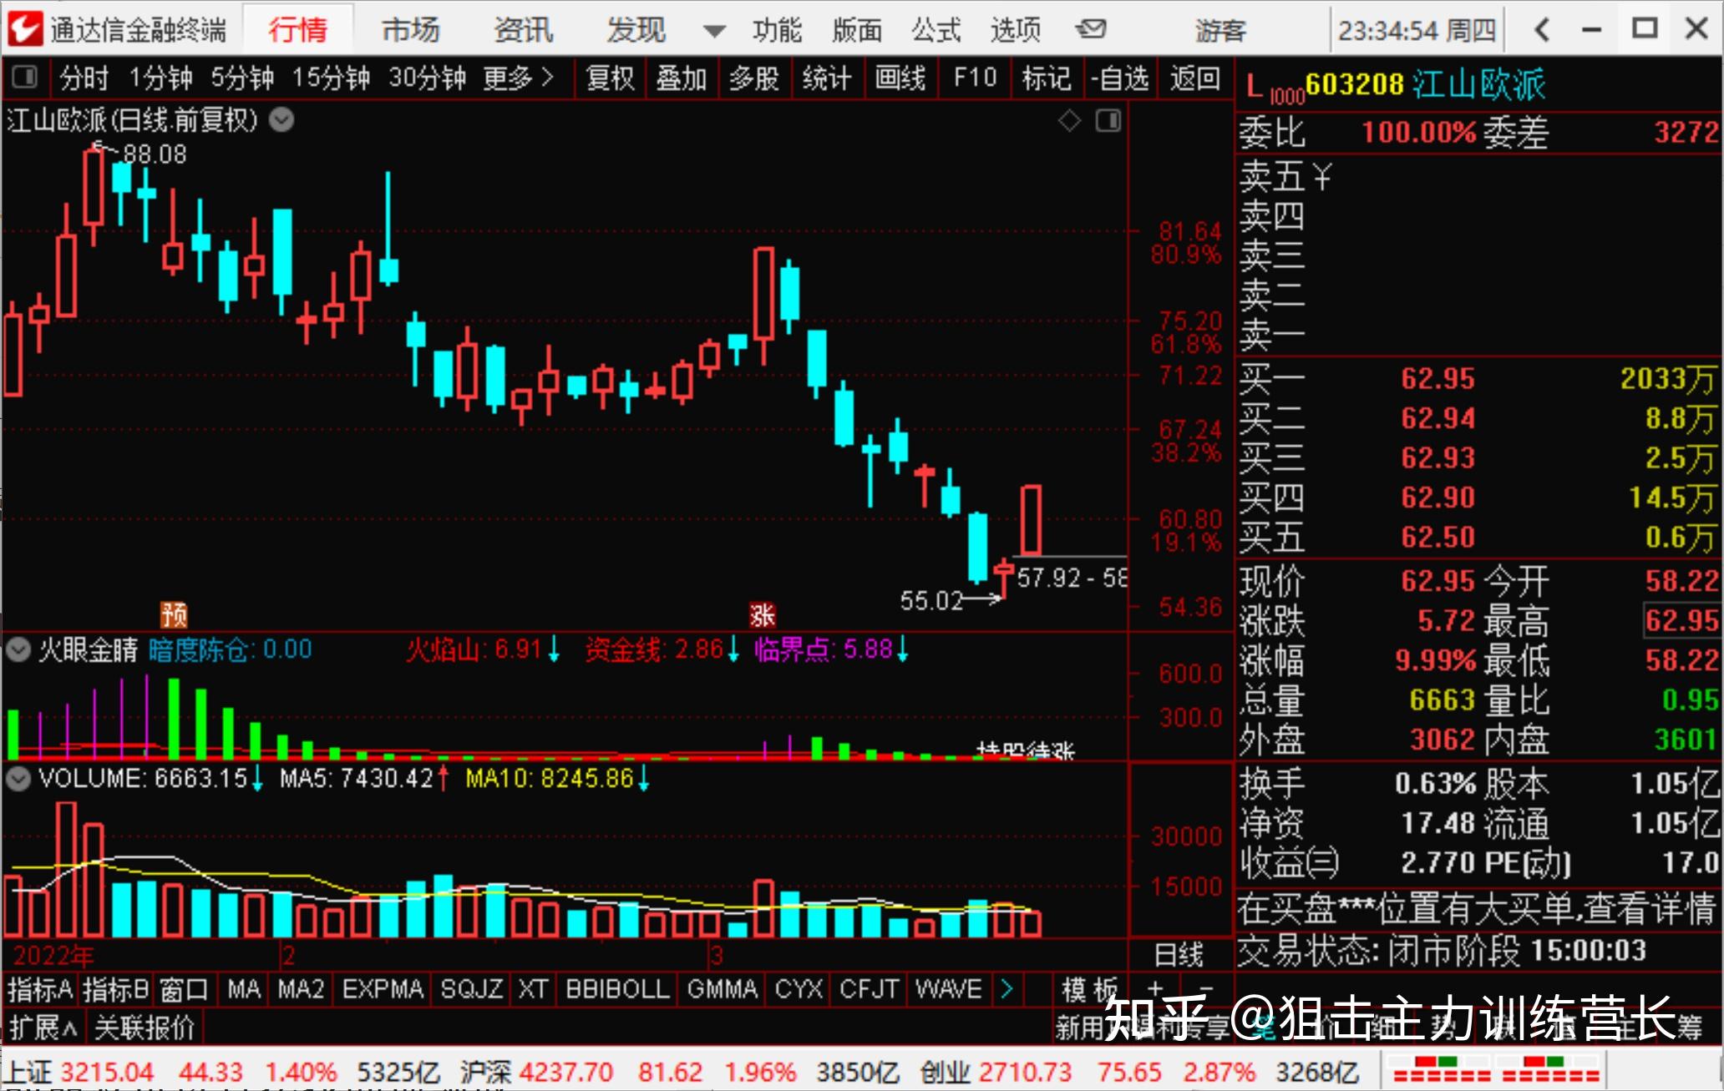Open F10 company info
1724x1091 pixels.
tap(975, 78)
